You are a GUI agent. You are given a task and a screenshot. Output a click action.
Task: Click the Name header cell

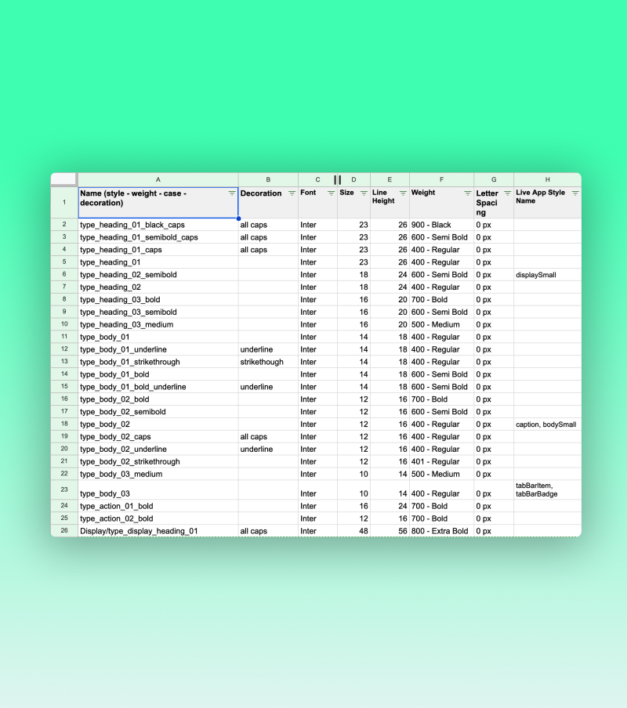pos(158,203)
